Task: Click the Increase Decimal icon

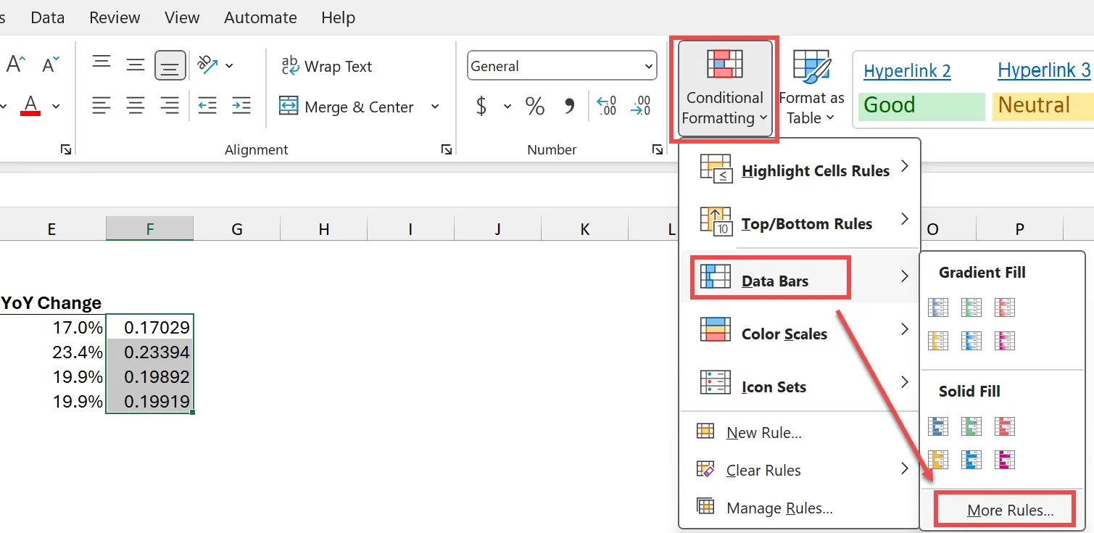Action: tap(606, 107)
